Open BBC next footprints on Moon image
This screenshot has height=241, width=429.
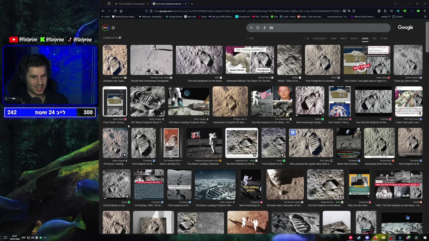199,60
